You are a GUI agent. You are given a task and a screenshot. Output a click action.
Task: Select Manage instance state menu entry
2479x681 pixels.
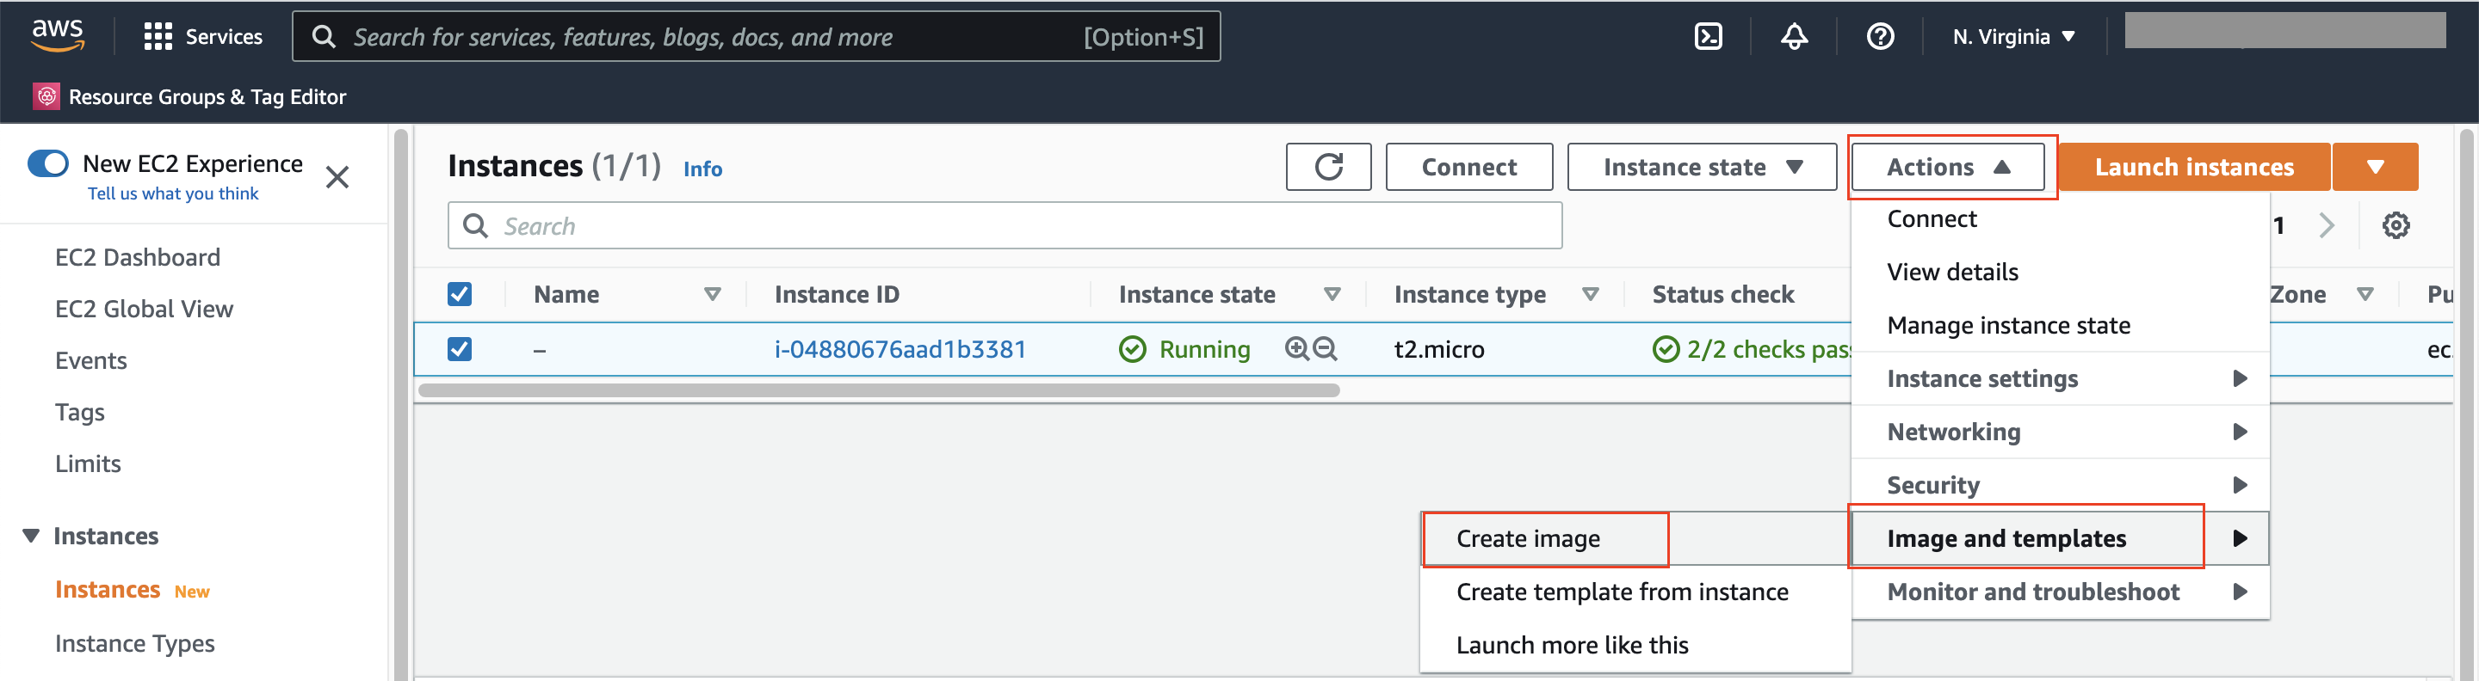click(2060, 325)
